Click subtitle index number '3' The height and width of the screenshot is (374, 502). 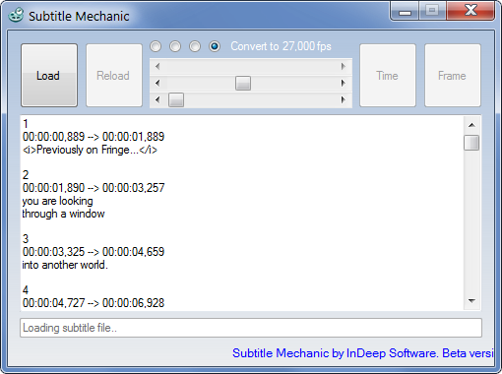26,239
